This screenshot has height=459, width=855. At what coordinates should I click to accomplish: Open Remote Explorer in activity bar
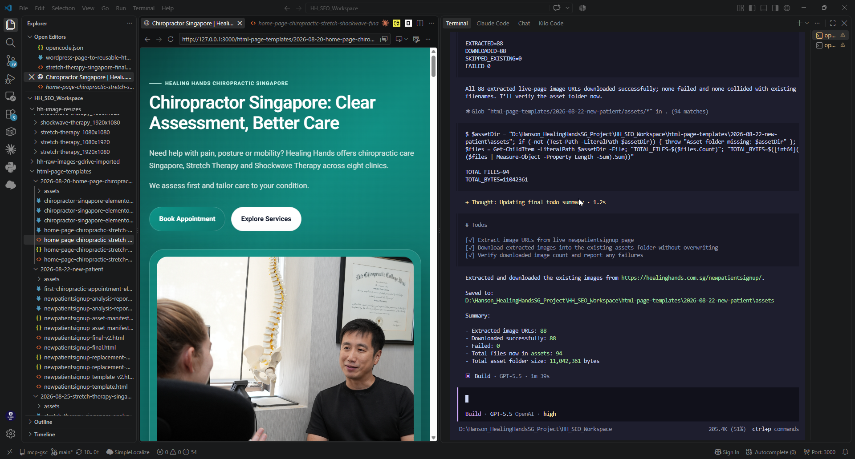(x=11, y=97)
